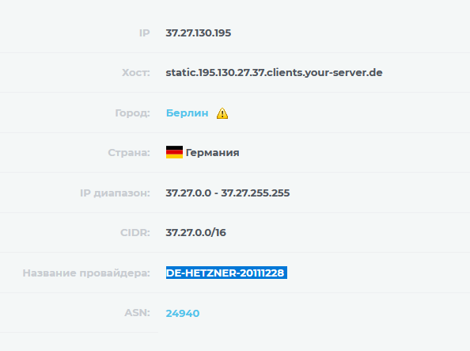The width and height of the screenshot is (470, 351).
Task: Click the empty area right of ASN value
Action: (x=330, y=313)
